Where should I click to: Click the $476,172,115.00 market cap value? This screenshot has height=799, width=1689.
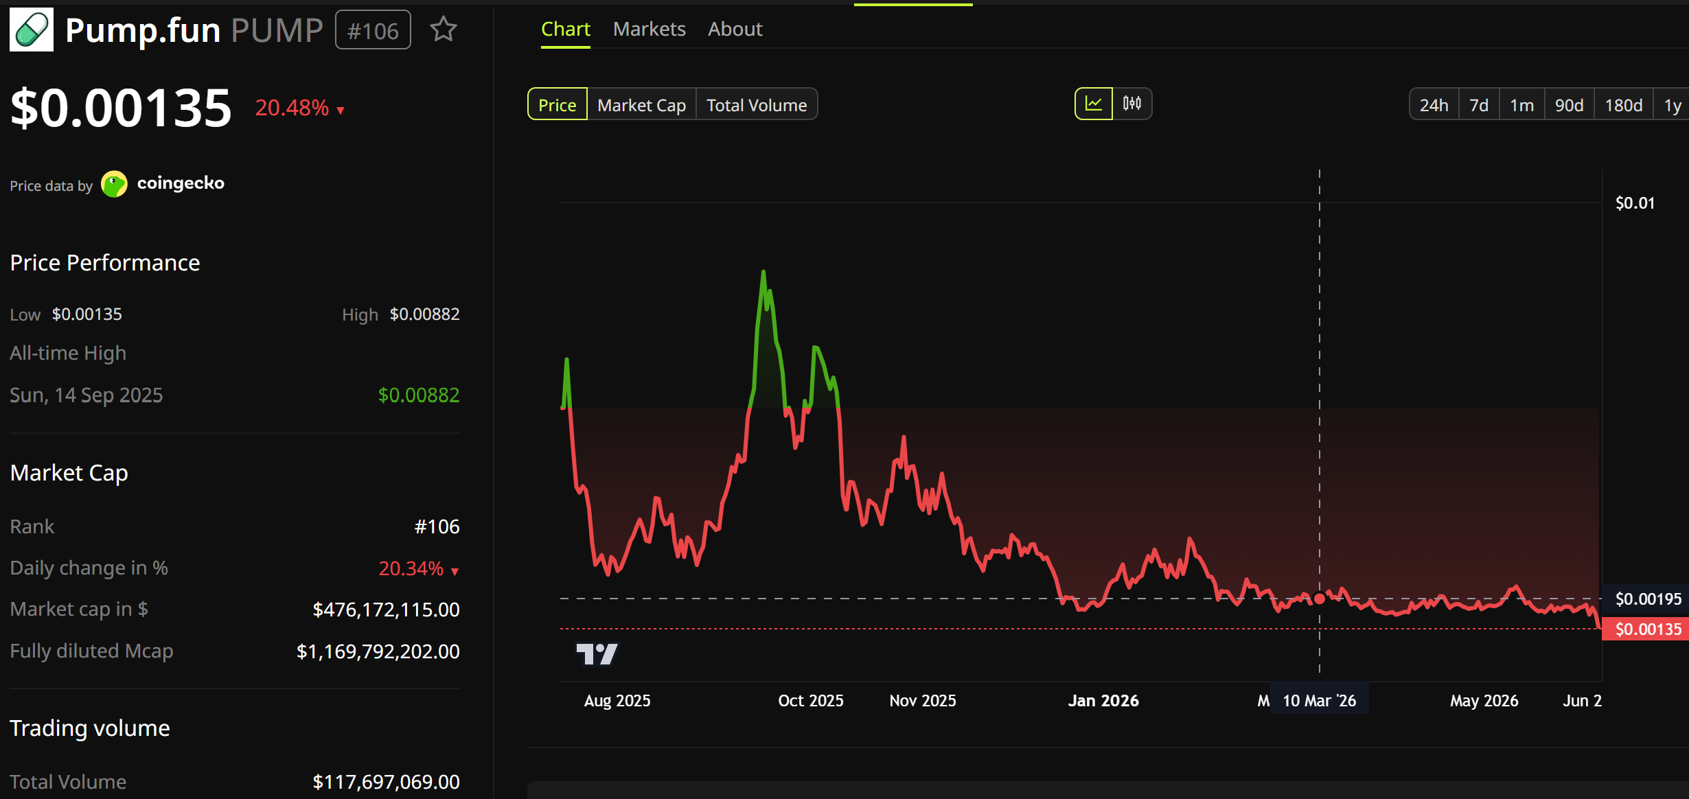(386, 610)
